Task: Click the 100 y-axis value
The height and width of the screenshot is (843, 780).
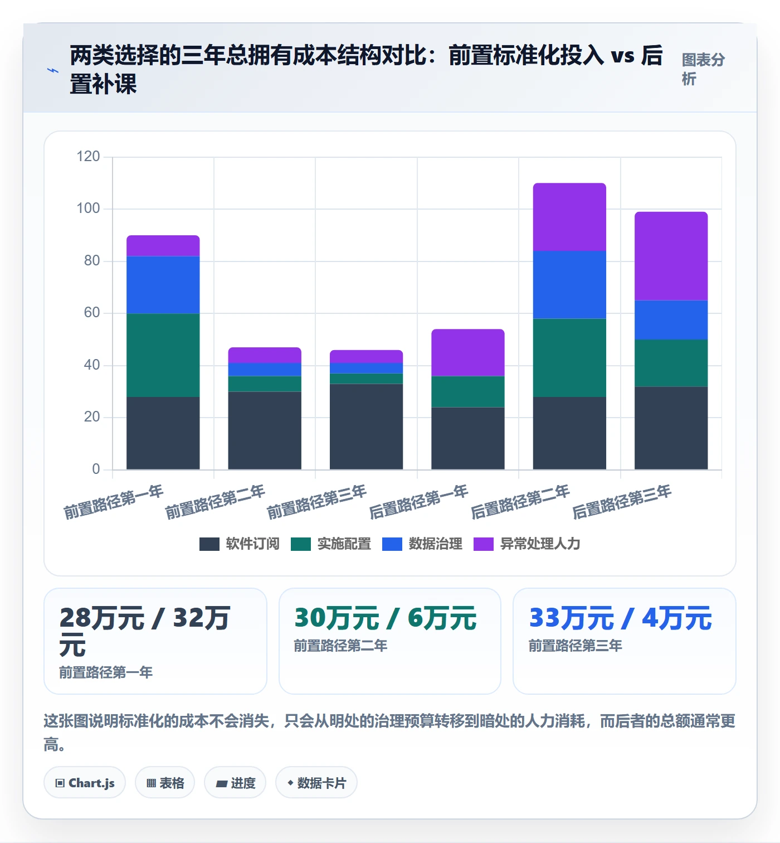Action: click(x=88, y=209)
